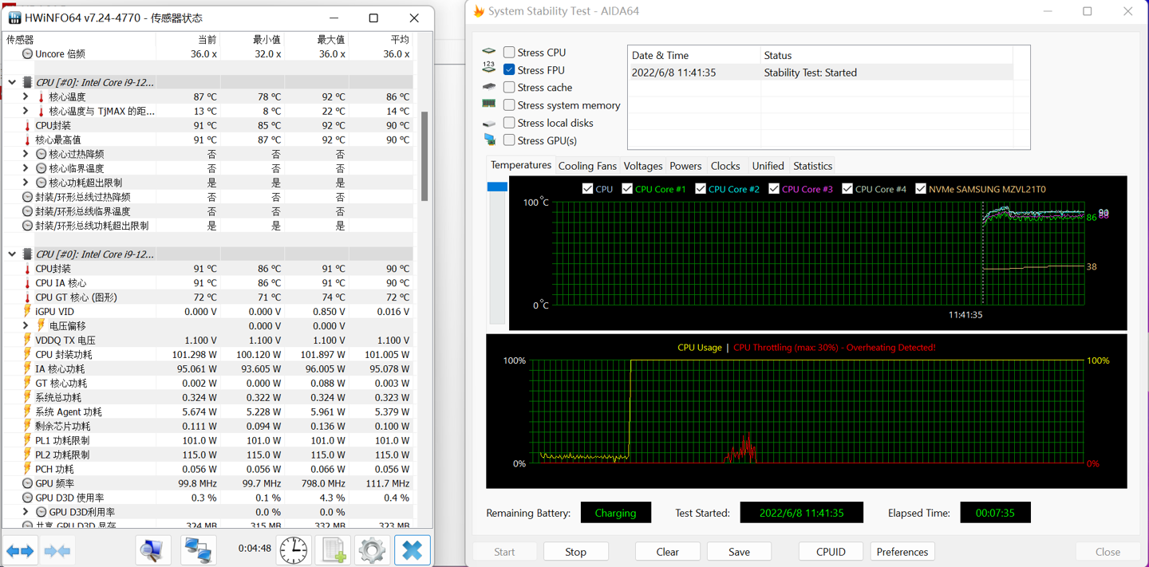Collapse the first CPU [#0] Intel Core group
This screenshot has height=567, width=1149.
[12, 82]
